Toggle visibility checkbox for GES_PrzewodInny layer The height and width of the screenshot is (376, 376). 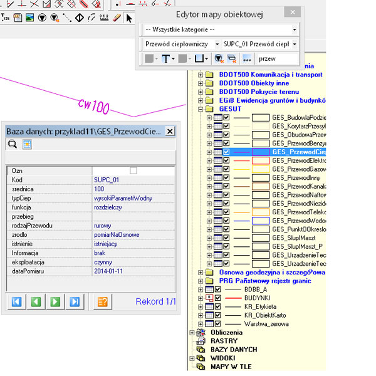click(x=226, y=178)
